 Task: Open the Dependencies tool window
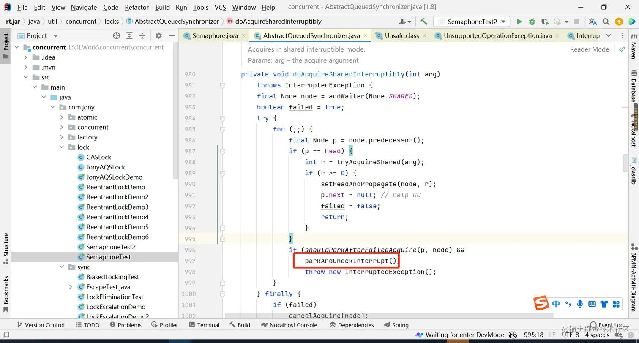point(352,325)
